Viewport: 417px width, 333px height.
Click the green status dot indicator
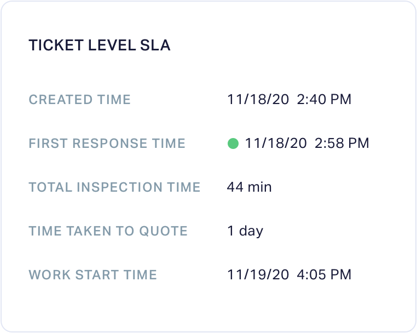click(233, 143)
